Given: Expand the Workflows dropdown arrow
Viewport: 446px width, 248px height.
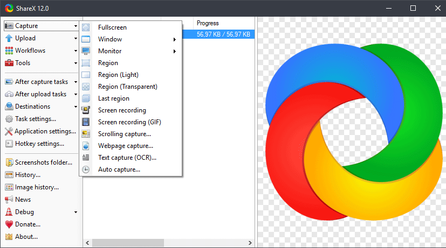Looking at the screenshot, I should pos(76,51).
